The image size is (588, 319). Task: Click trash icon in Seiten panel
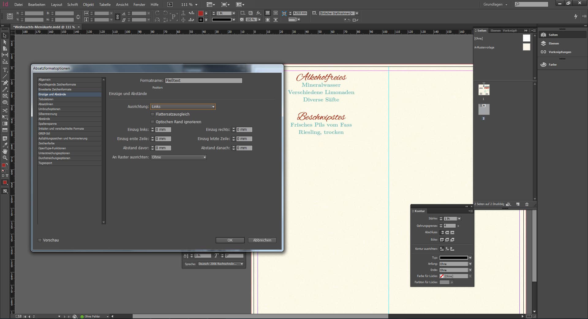coord(527,204)
